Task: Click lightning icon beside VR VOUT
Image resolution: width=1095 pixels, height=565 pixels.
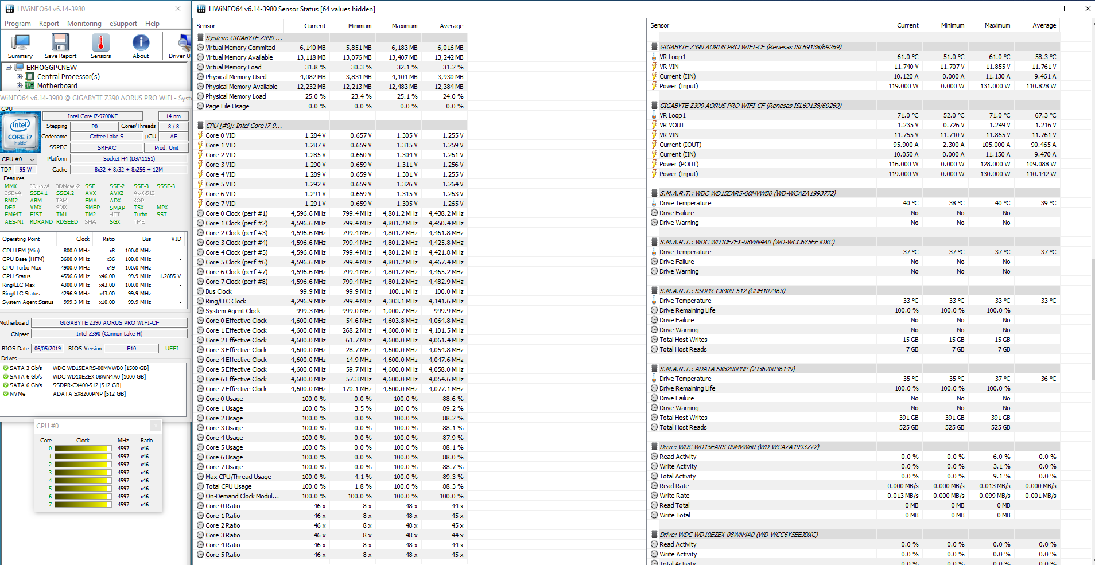Action: click(x=654, y=125)
